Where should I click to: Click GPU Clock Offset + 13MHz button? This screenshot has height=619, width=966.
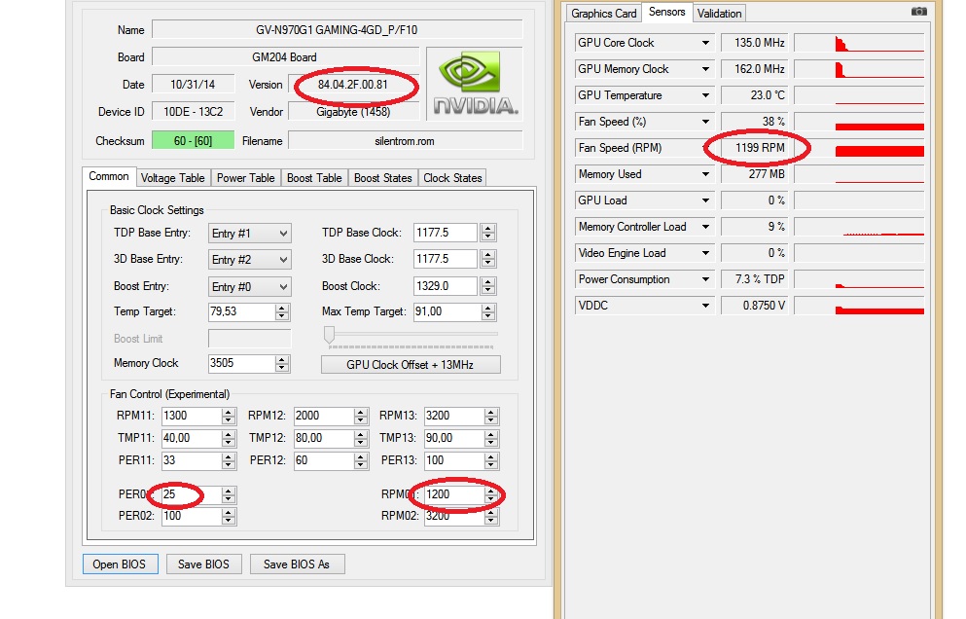coord(411,364)
